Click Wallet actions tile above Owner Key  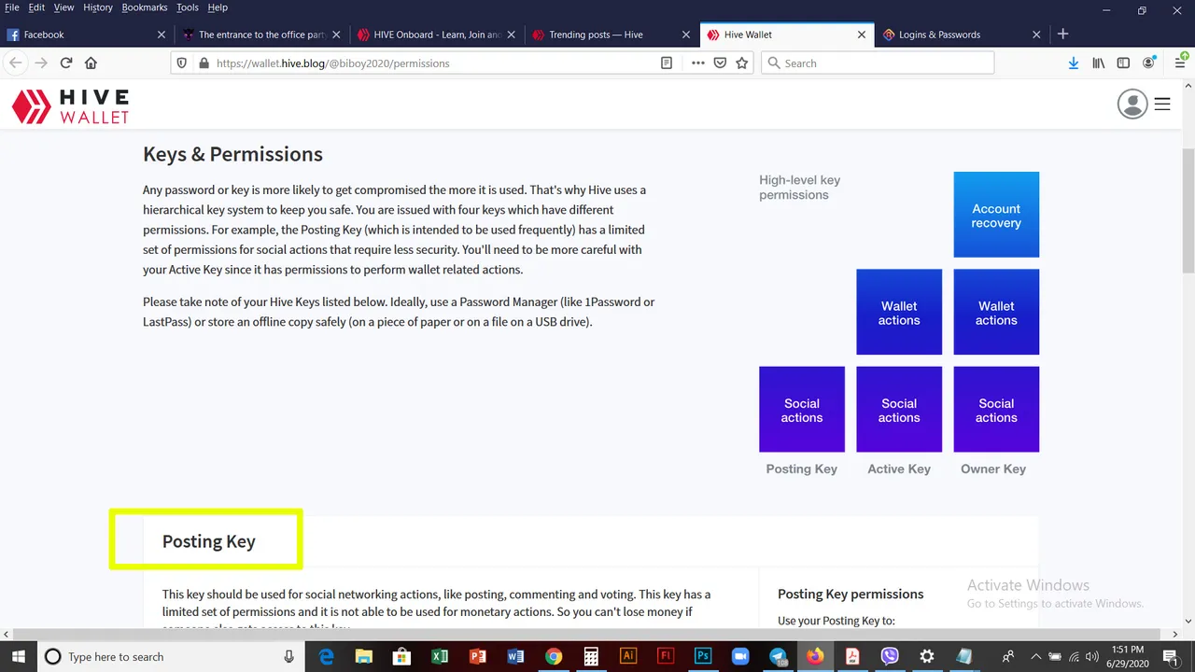[x=996, y=312]
